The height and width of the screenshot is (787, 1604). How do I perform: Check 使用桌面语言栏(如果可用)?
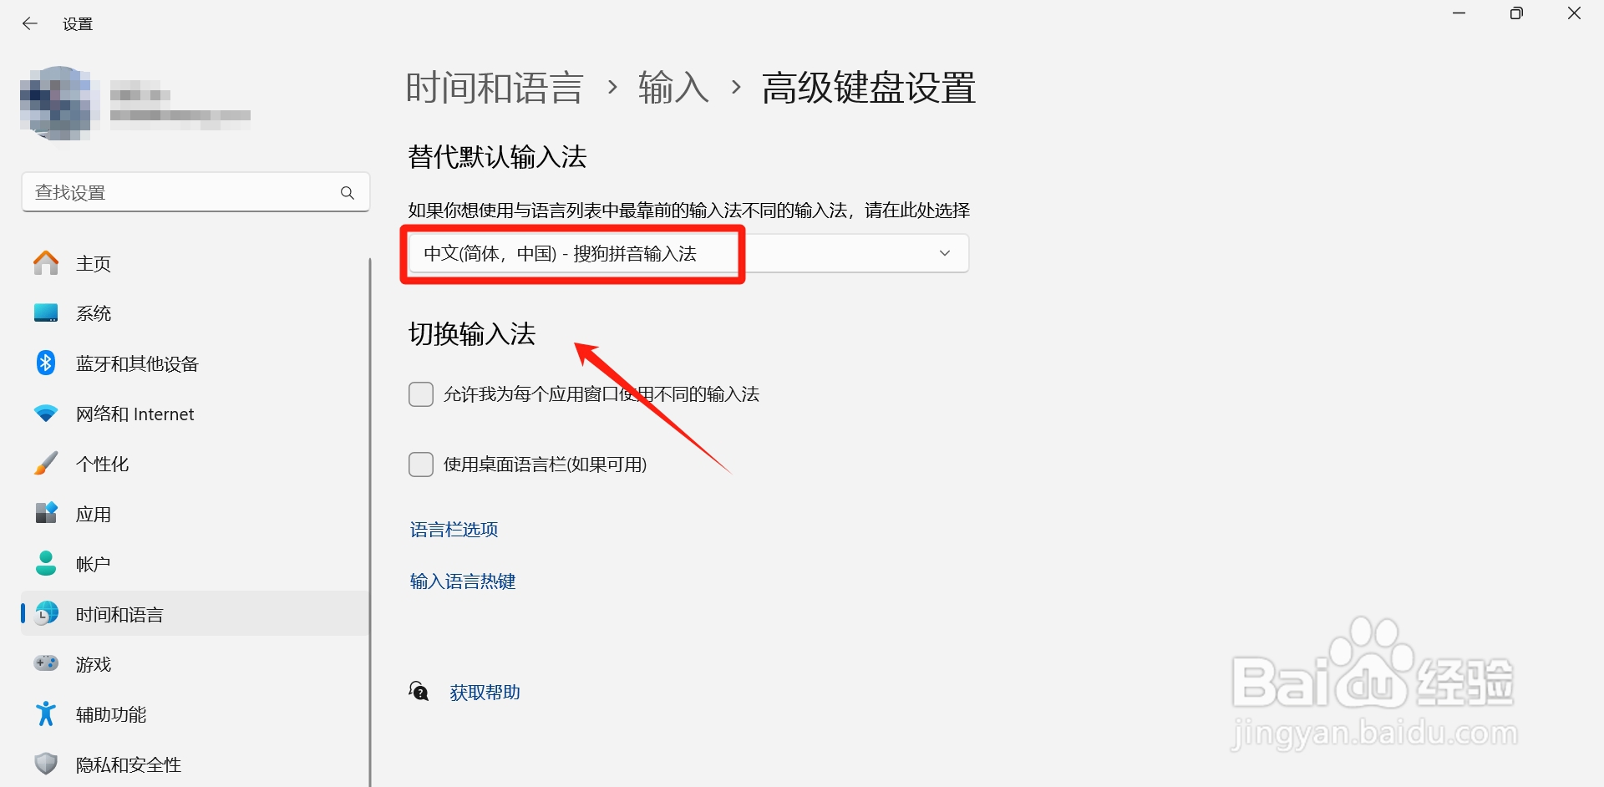click(x=420, y=464)
